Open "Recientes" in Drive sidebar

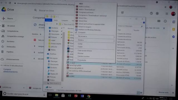coord(11,41)
